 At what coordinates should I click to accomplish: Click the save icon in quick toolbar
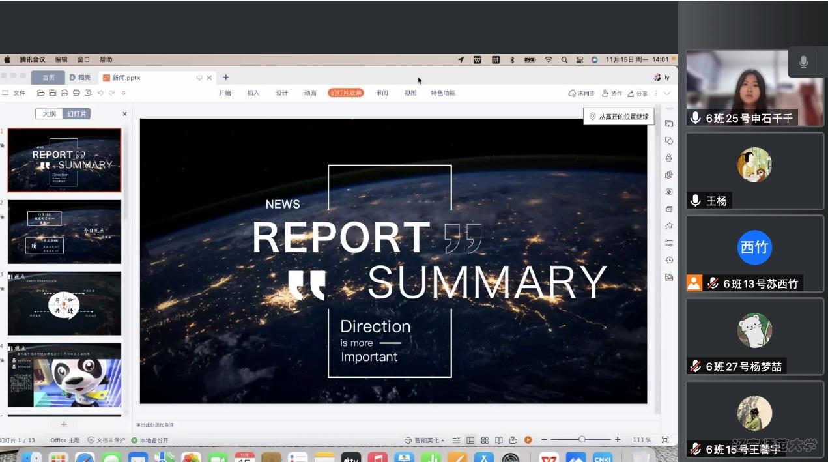tap(53, 93)
